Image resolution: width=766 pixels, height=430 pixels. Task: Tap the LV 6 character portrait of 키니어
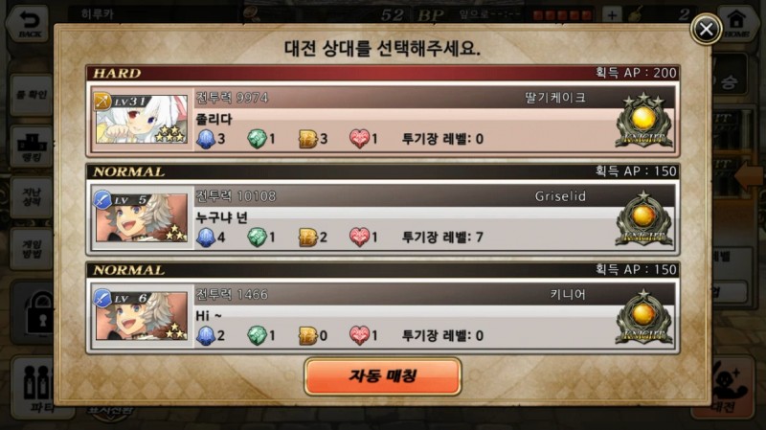click(x=141, y=316)
